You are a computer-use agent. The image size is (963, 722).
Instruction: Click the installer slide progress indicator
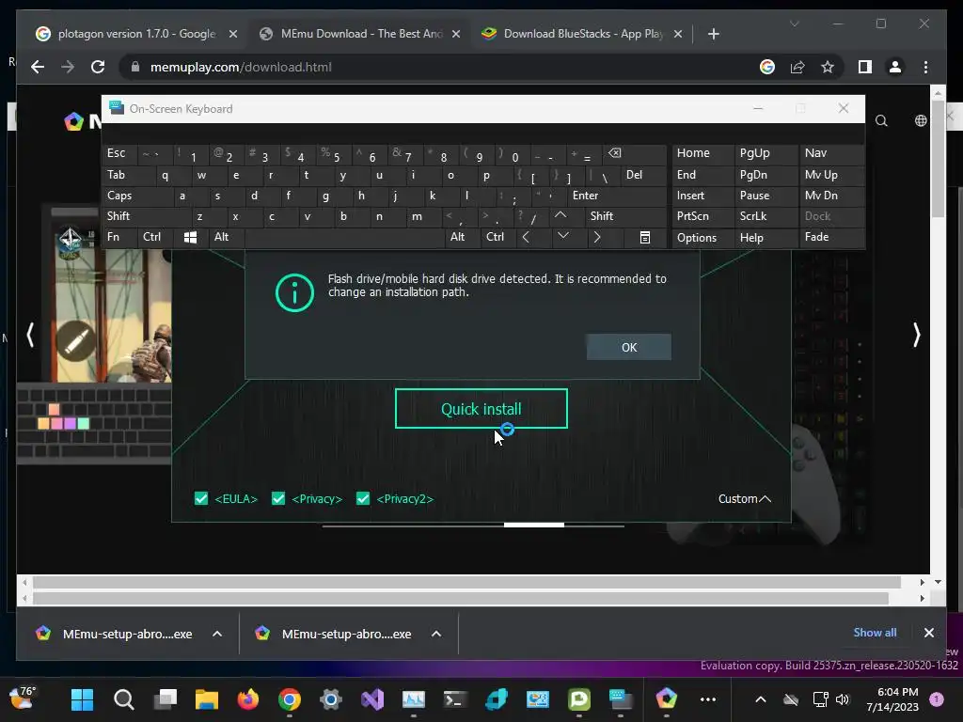pos(534,525)
